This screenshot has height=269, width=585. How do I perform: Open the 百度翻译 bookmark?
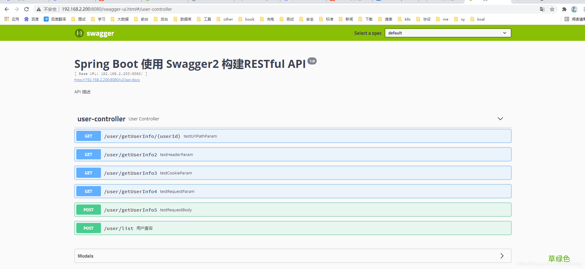pyautogui.click(x=55, y=19)
